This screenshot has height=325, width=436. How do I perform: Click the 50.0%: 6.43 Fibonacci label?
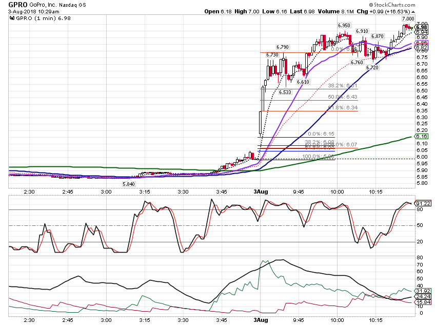(x=343, y=97)
